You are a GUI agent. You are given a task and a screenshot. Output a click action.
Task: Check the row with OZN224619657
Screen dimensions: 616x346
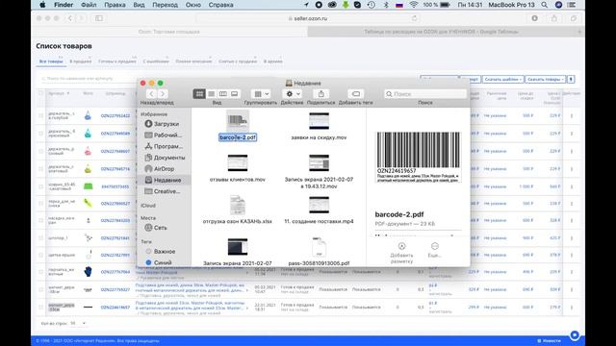tap(40, 308)
